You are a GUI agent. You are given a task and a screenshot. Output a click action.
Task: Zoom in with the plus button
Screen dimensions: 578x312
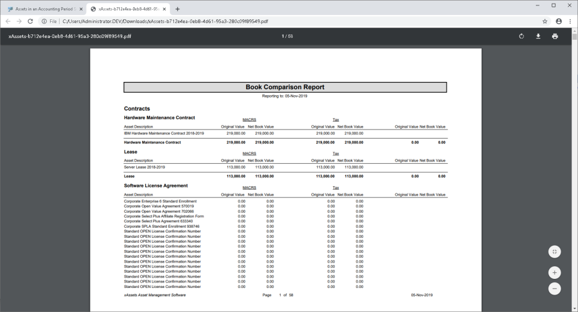coord(555,272)
